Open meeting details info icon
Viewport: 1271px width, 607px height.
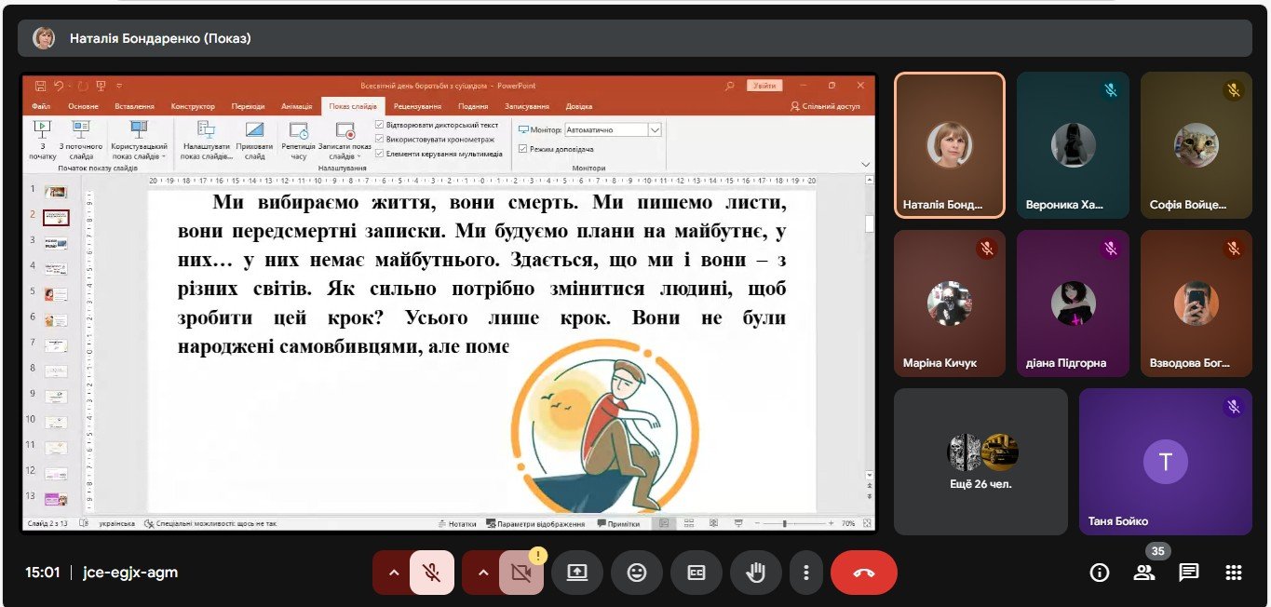(x=1099, y=573)
